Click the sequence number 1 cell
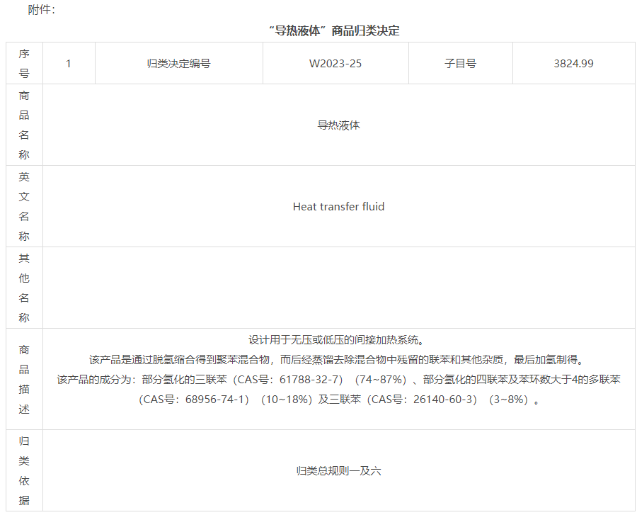Viewport: 637px width, 515px height. pyautogui.click(x=69, y=63)
